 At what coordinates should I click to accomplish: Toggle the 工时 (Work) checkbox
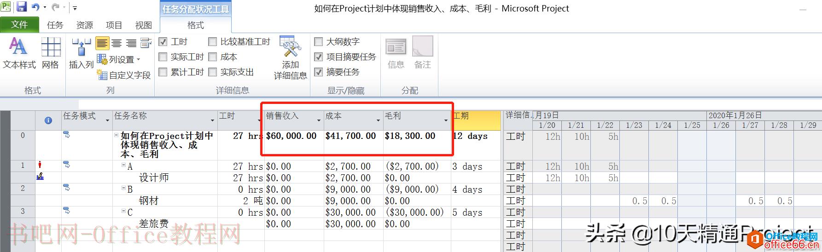click(163, 42)
